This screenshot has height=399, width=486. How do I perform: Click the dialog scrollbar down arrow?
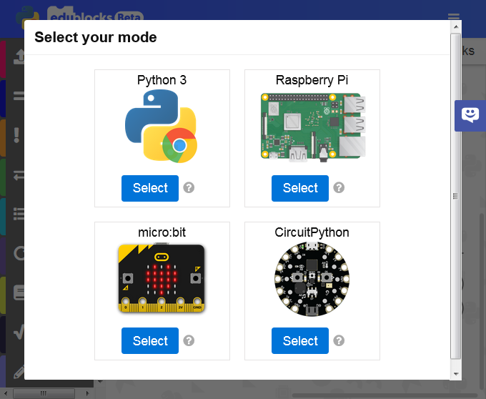pyautogui.click(x=456, y=373)
